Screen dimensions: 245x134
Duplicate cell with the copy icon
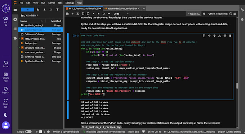pos(204,36)
